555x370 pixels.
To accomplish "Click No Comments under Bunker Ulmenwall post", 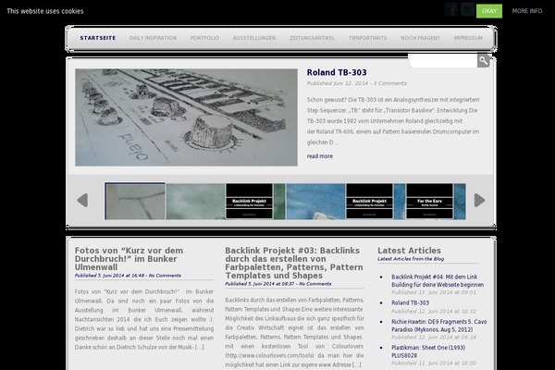I will (x=165, y=276).
